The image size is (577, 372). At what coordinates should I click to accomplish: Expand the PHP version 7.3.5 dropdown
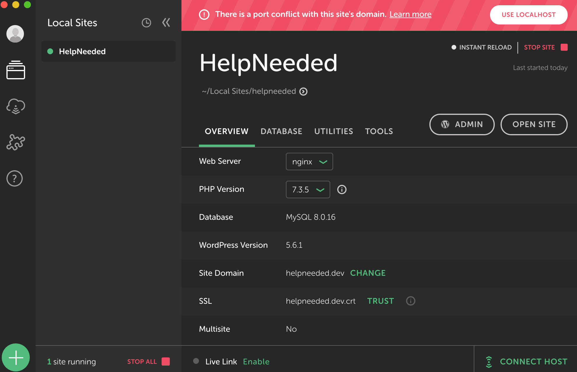click(x=308, y=189)
